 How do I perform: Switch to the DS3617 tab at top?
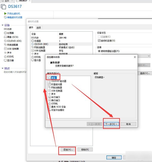pos(23,1)
